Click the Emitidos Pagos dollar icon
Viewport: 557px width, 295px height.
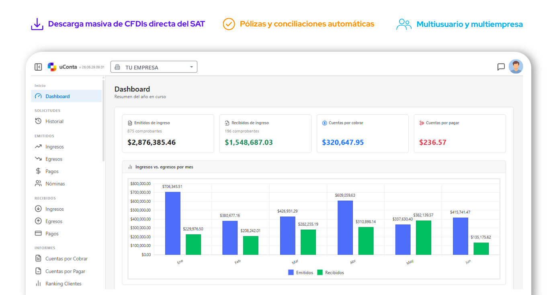click(38, 171)
